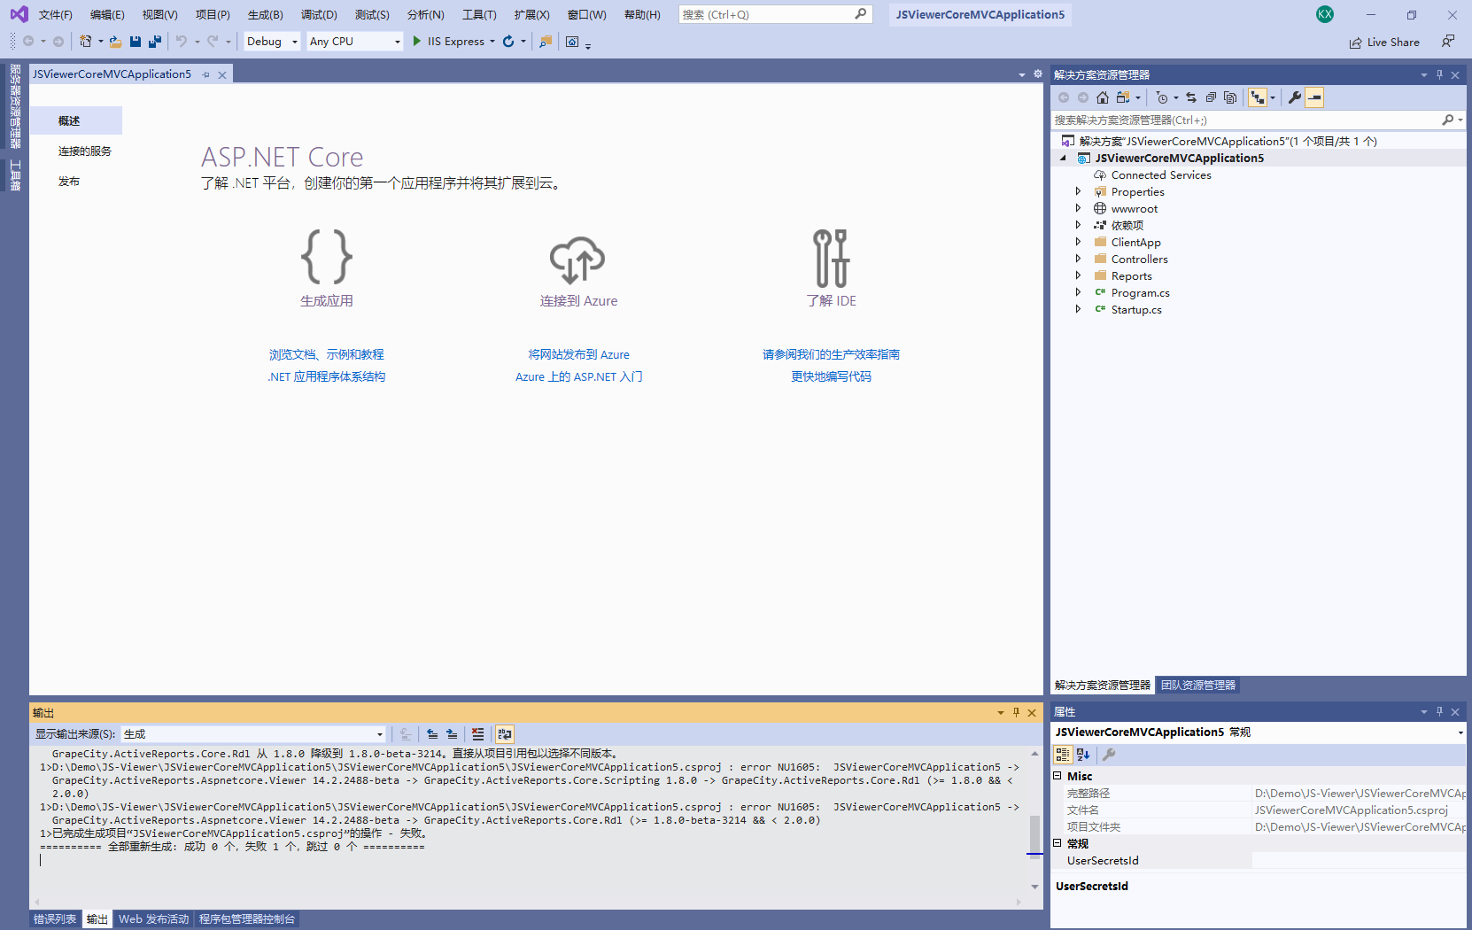
Task: Expand the Properties node in Solution Explorer
Action: [x=1078, y=191]
